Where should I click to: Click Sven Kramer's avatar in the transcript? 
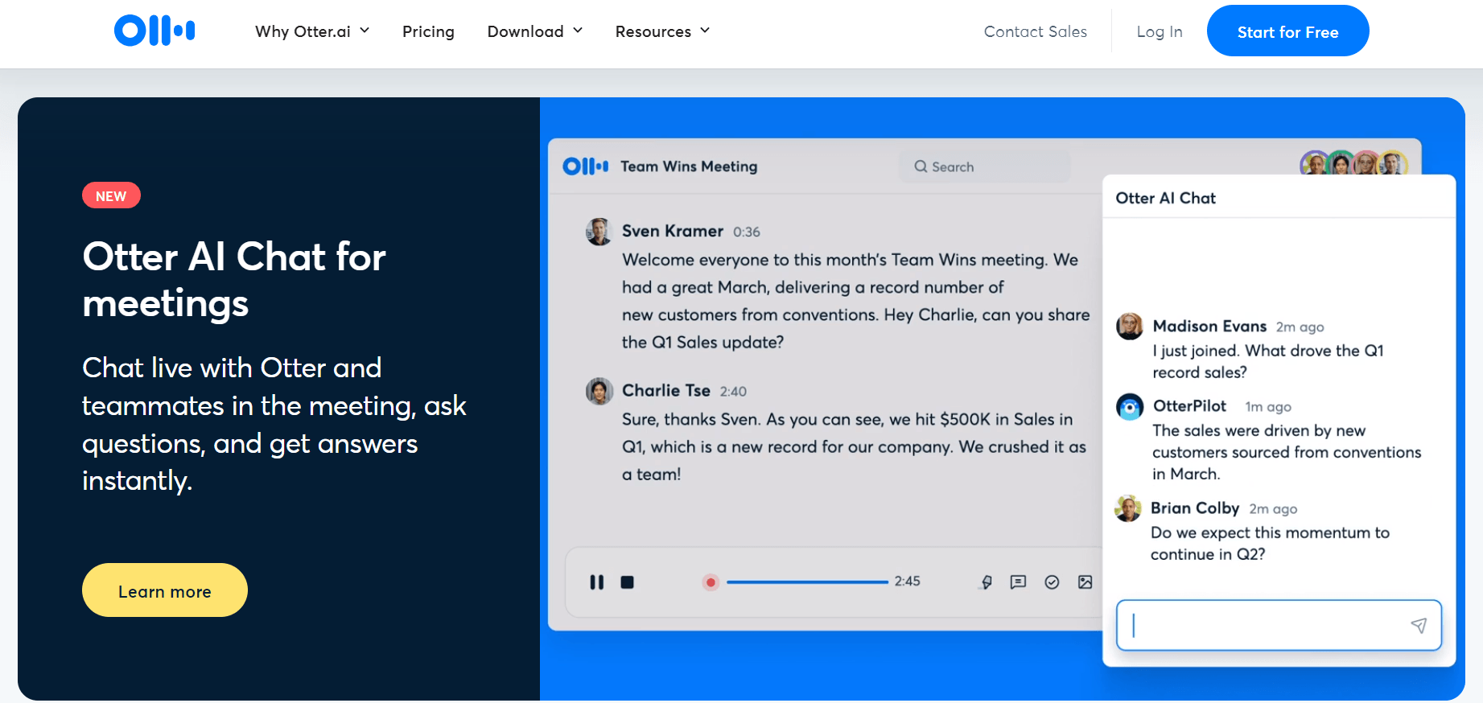pyautogui.click(x=599, y=232)
